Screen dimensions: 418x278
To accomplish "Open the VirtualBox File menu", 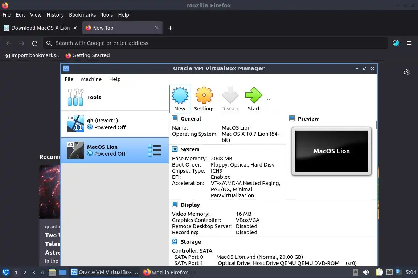I will pyautogui.click(x=69, y=79).
